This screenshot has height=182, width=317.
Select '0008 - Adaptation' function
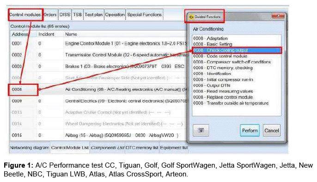tap(210, 38)
